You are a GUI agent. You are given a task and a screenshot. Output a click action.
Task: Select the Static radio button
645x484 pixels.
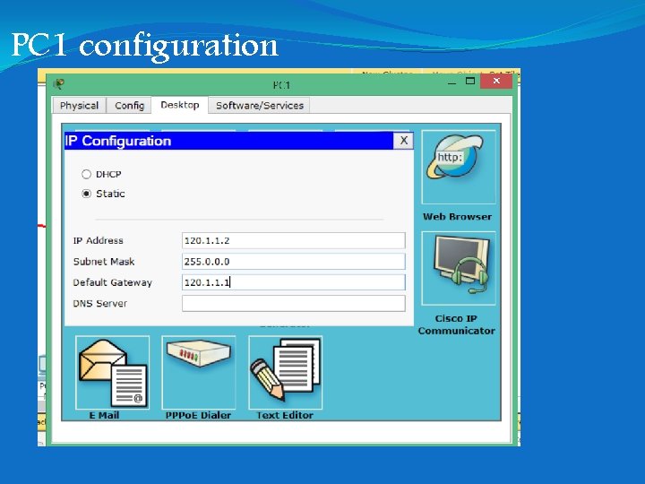tap(86, 194)
